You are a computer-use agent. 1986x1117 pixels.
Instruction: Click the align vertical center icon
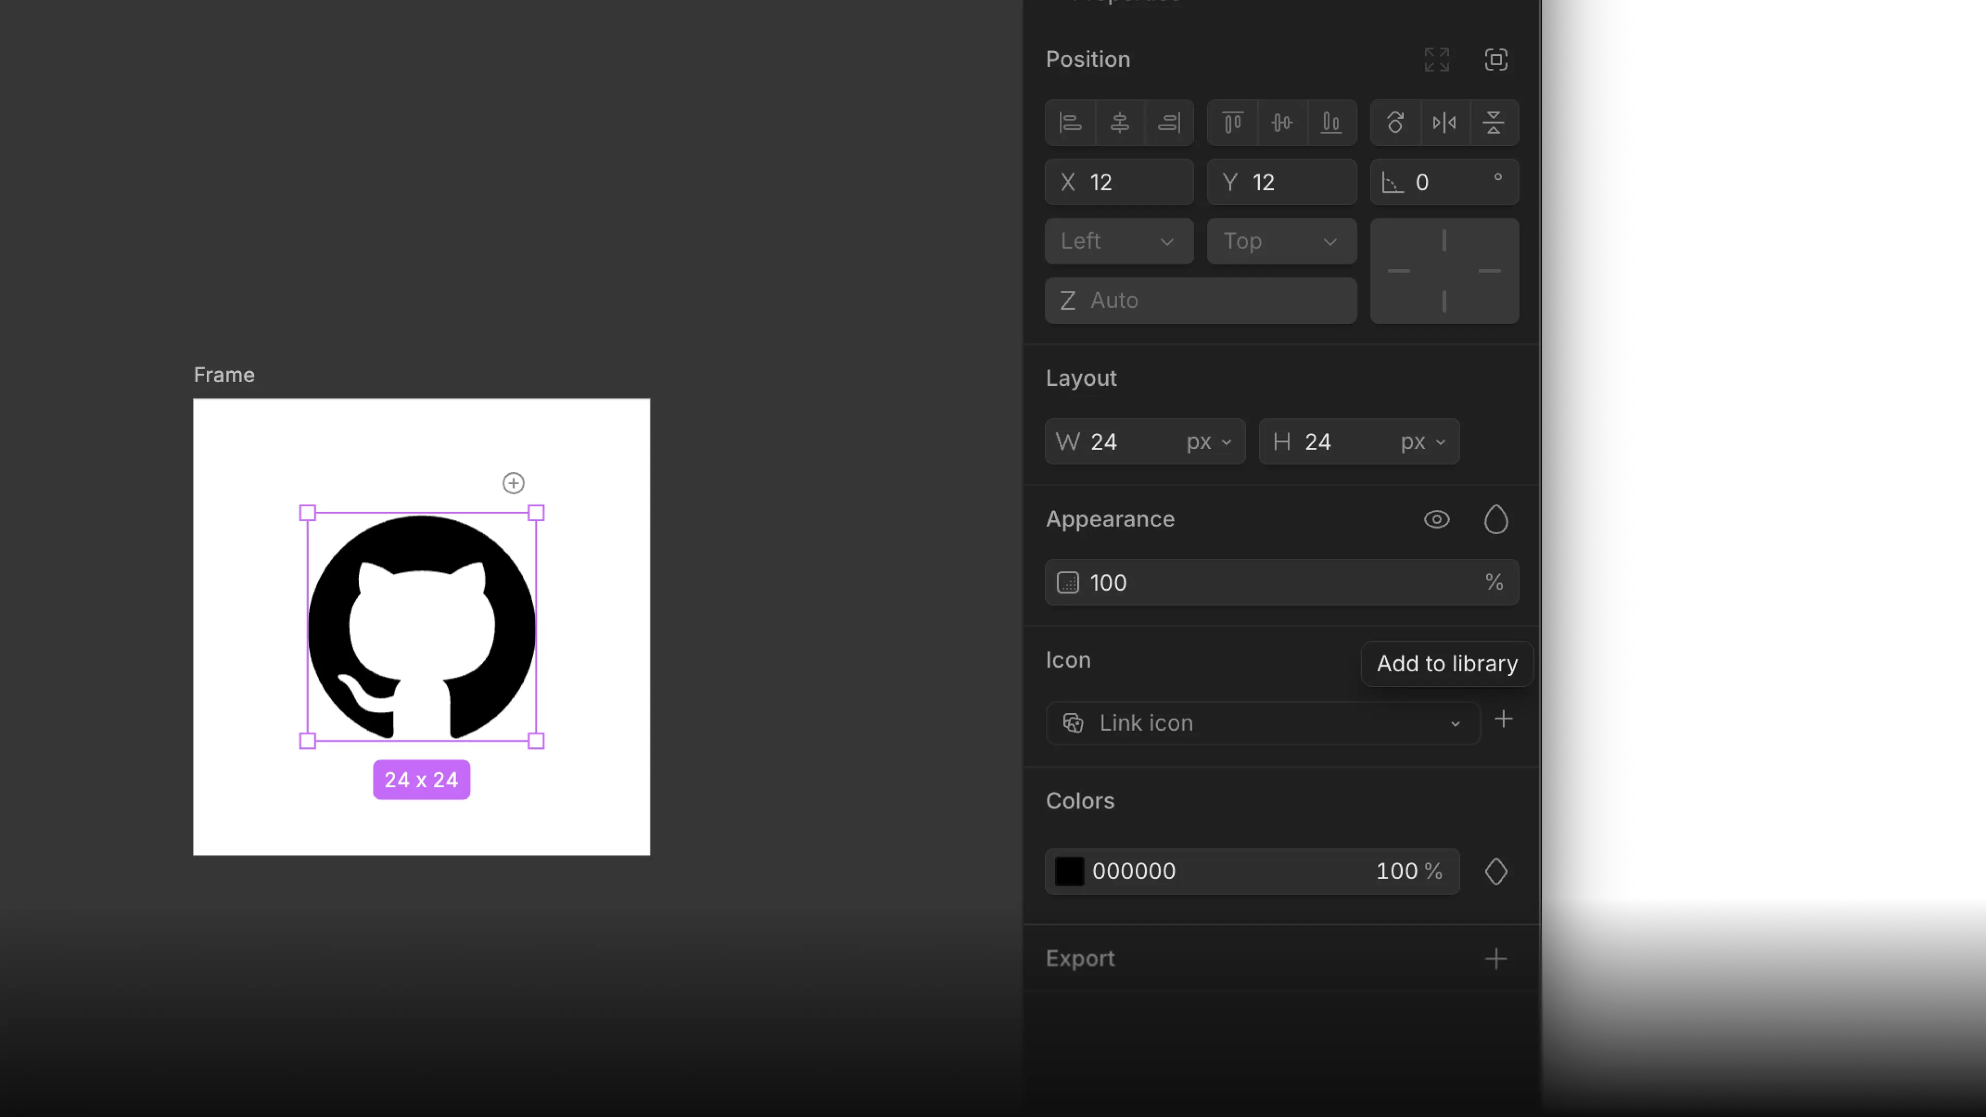coord(1282,123)
